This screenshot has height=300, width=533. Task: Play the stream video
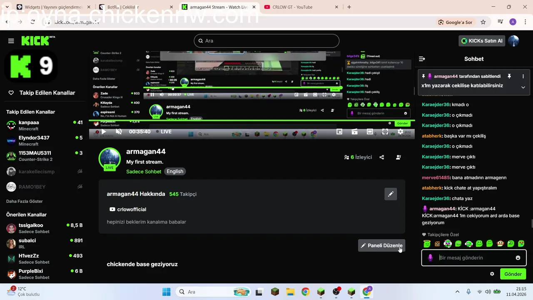pos(104,132)
